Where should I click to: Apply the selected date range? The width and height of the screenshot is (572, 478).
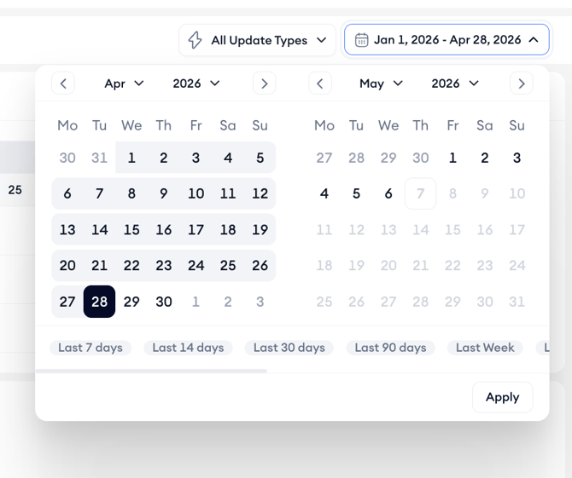(502, 397)
